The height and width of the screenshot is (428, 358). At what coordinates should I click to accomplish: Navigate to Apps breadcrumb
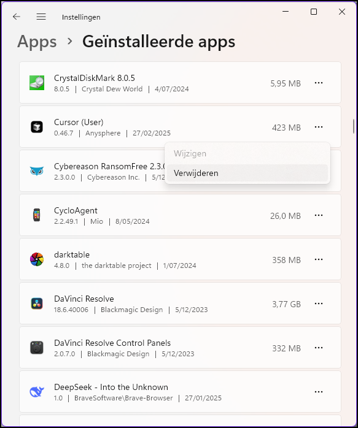pos(37,42)
